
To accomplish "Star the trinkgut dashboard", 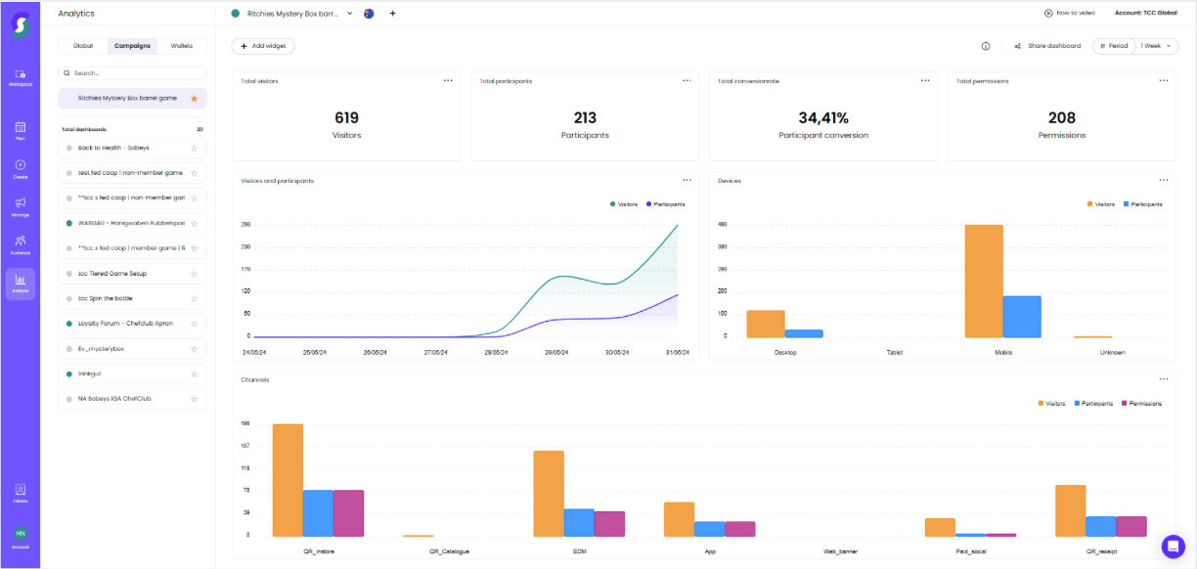I will (x=194, y=373).
